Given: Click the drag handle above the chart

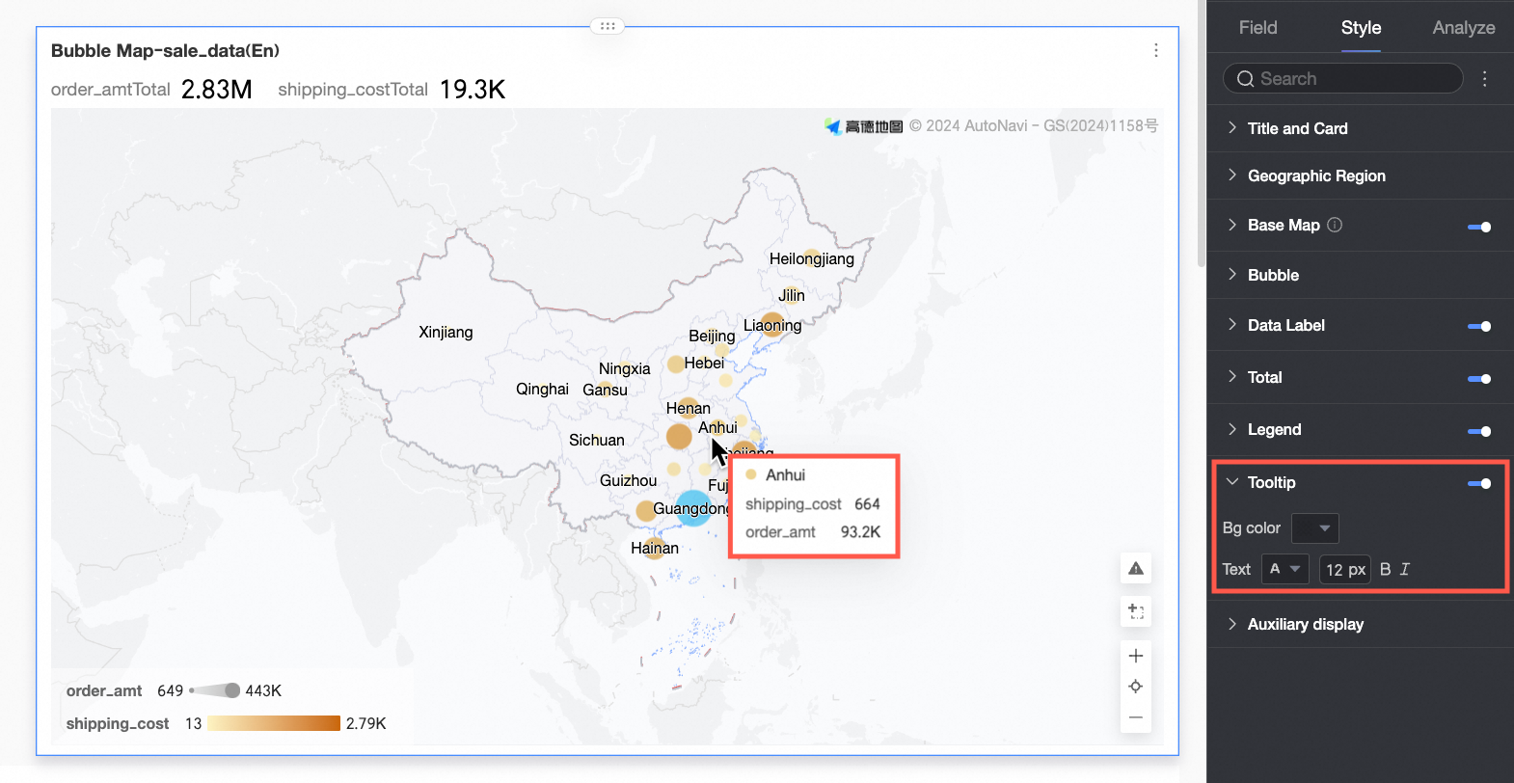Looking at the screenshot, I should (x=608, y=26).
